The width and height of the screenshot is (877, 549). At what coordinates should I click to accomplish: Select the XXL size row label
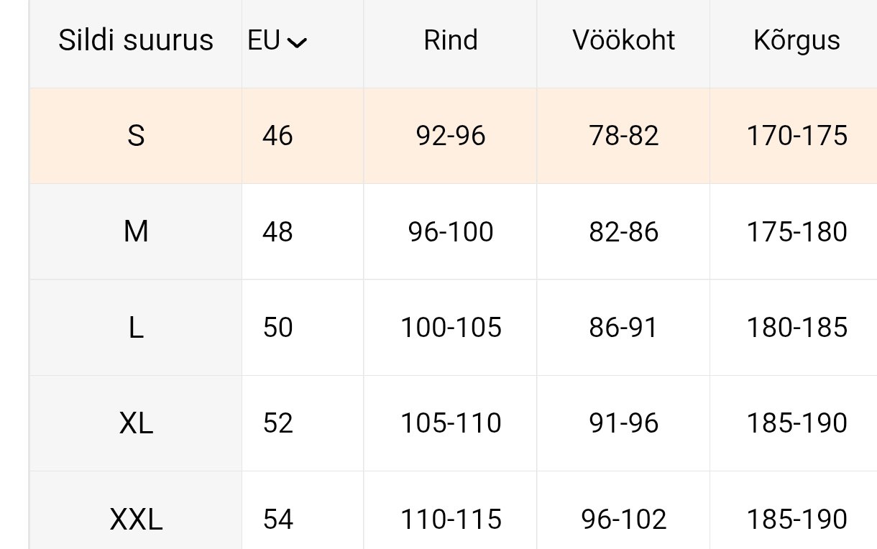(x=136, y=519)
